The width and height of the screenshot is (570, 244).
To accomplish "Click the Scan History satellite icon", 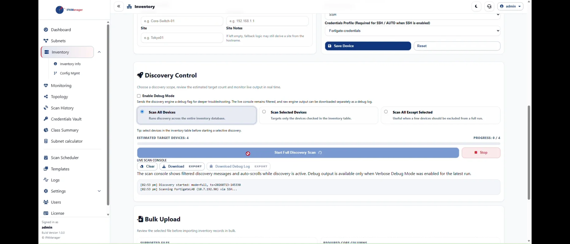I will [46, 108].
